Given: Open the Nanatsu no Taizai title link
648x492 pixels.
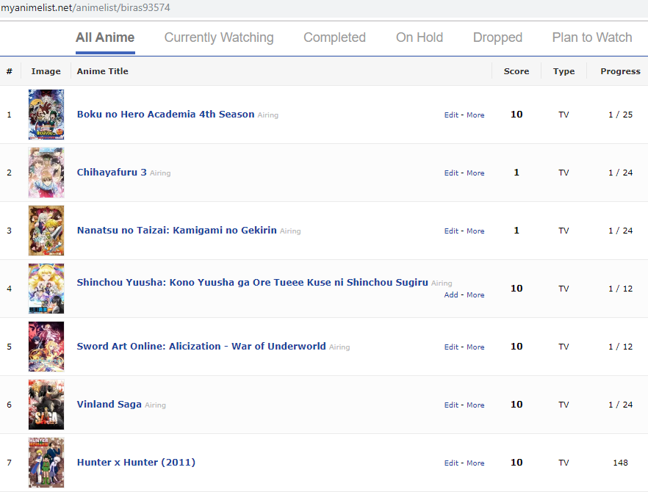Looking at the screenshot, I should [x=176, y=231].
